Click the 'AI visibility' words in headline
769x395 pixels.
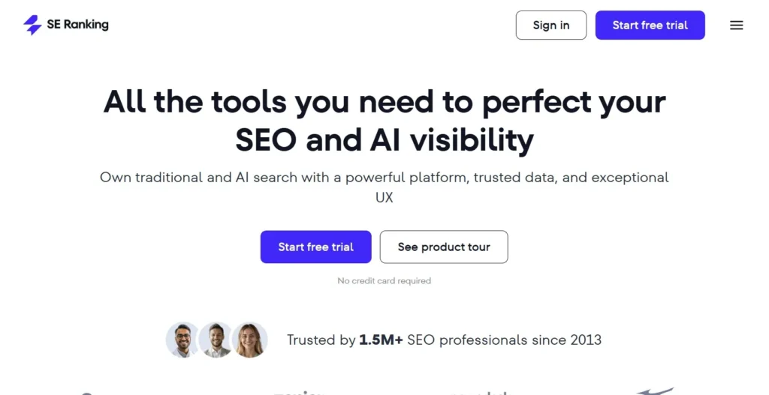coord(450,140)
